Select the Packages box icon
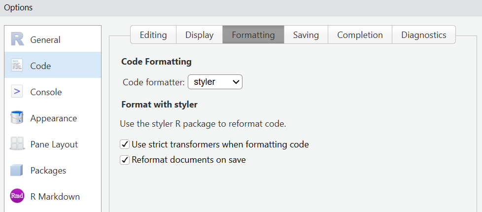 pos(17,170)
